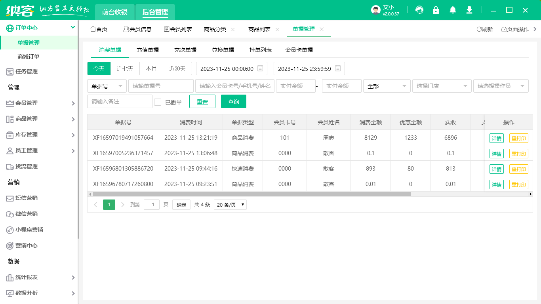This screenshot has height=304, width=541.
Task: Click inside the 请输入备注 remark field
Action: click(x=120, y=101)
